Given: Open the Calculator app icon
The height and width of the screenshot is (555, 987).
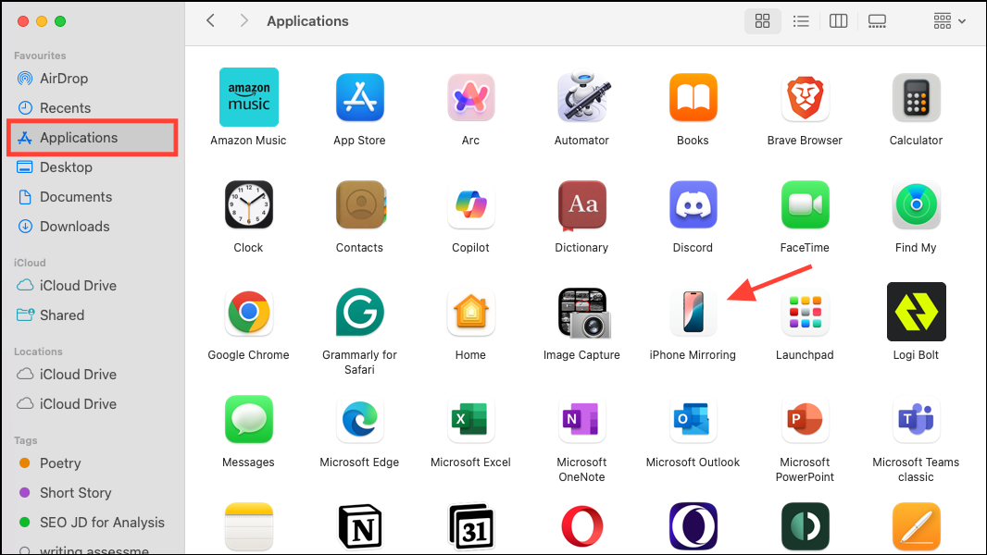Looking at the screenshot, I should 916,97.
